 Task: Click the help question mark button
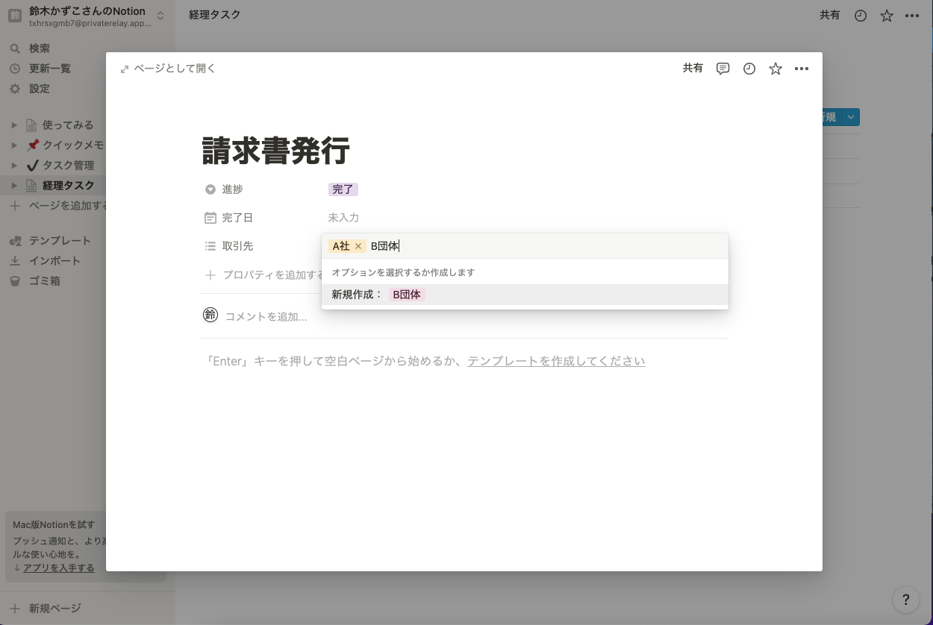(905, 599)
